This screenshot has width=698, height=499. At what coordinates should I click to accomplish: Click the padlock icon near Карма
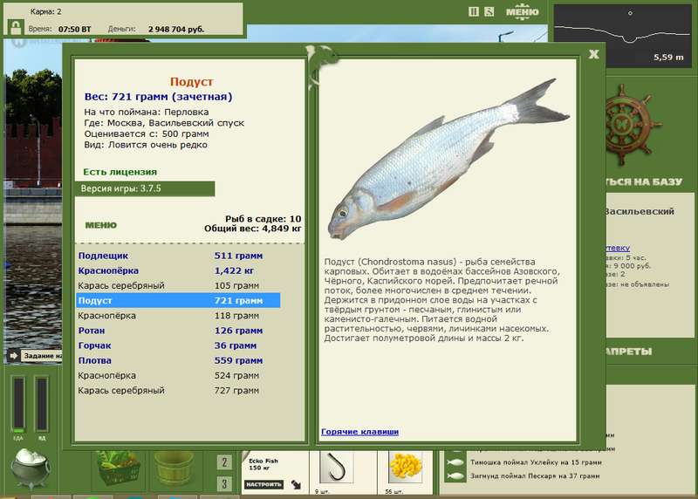[16, 27]
